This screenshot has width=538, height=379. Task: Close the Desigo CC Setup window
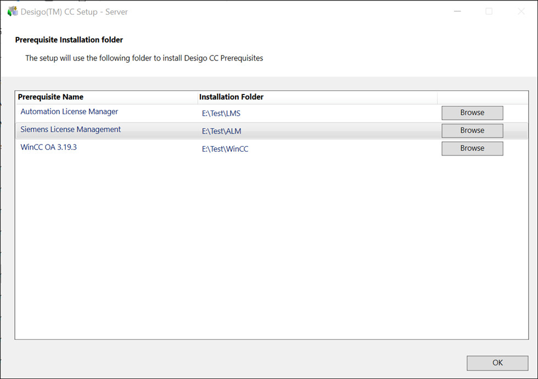(521, 12)
